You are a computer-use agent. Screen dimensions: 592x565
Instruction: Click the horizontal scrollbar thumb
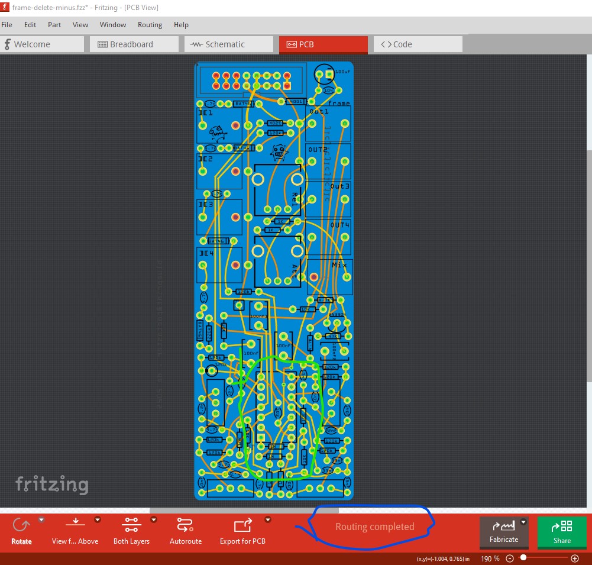point(244,510)
